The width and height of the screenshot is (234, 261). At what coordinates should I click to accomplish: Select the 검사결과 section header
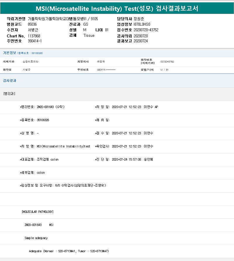click(x=9, y=81)
